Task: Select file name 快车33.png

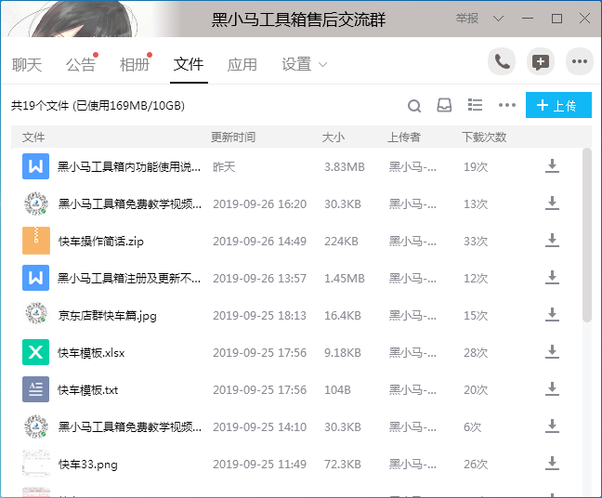Action: pyautogui.click(x=88, y=465)
